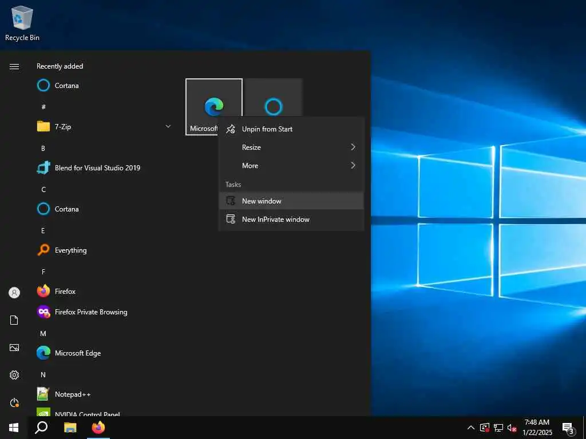586x439 pixels.
Task: Click the Power button in Start
Action: tap(14, 402)
